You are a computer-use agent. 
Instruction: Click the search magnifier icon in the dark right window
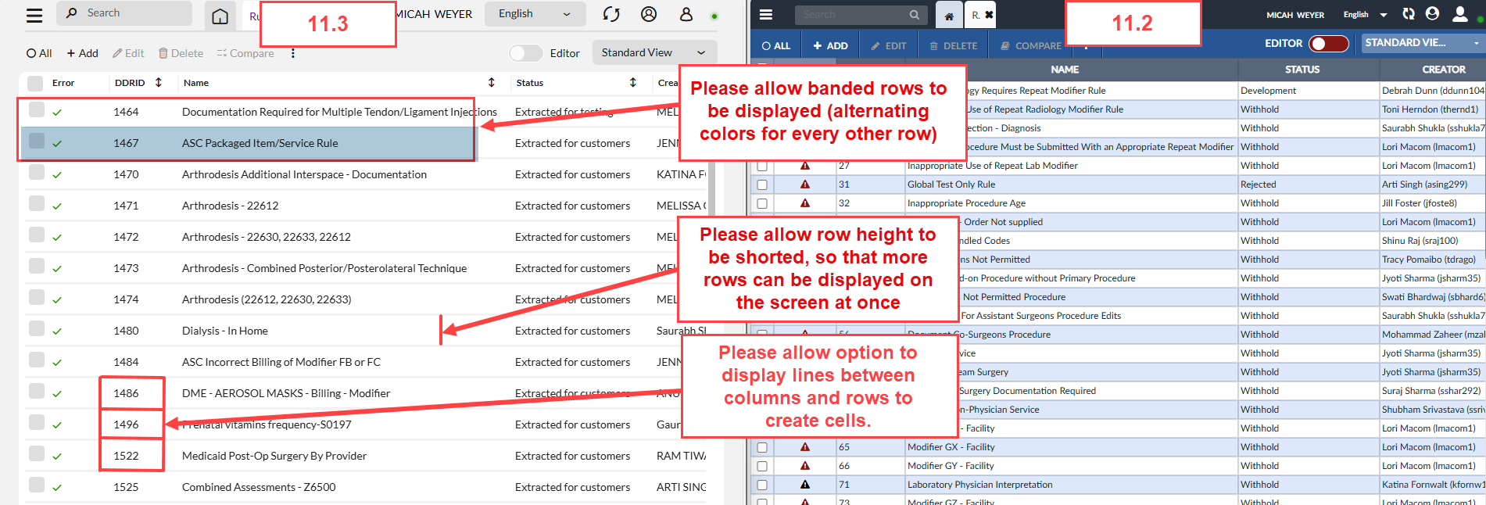(x=915, y=14)
